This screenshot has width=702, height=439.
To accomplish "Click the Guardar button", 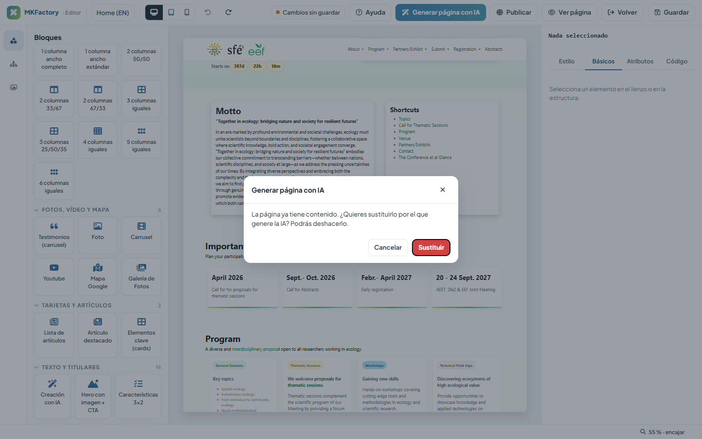I will tap(672, 13).
